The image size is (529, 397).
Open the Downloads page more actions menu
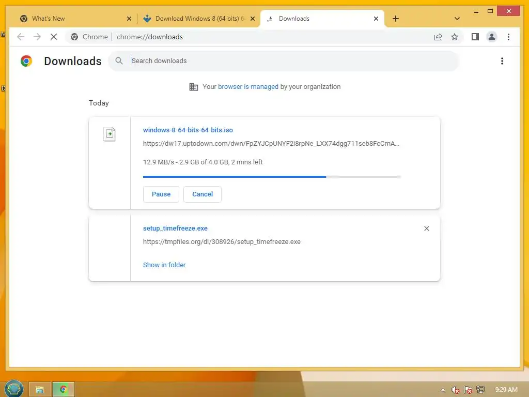pyautogui.click(x=502, y=61)
